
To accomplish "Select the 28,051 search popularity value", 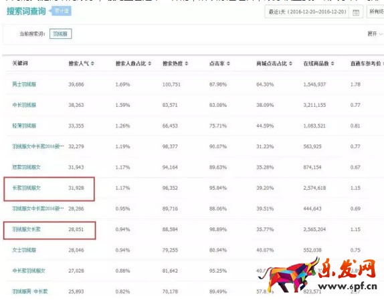I will pos(76,229).
